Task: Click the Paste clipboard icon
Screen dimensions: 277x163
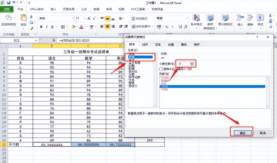Action: pos(24,18)
